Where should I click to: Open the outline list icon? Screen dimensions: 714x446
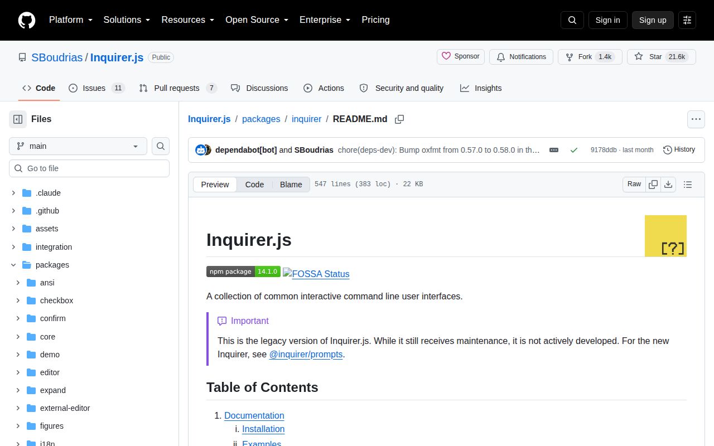tap(688, 185)
